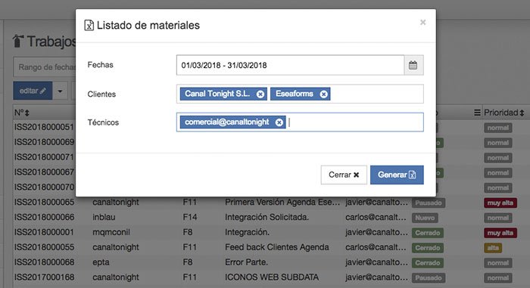Click ISS2018000051 in the table
This screenshot has height=288, width=530.
tap(44, 127)
